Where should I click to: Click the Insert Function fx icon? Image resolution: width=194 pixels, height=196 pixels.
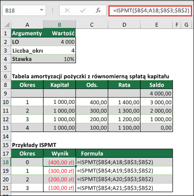click(x=98, y=10)
